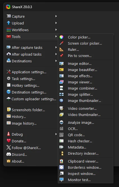Click the About crown icon
Viewport: 119px width, 187px height.
pyautogui.click(x=9, y=161)
